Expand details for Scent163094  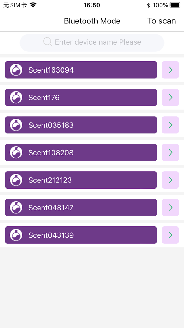170,70
